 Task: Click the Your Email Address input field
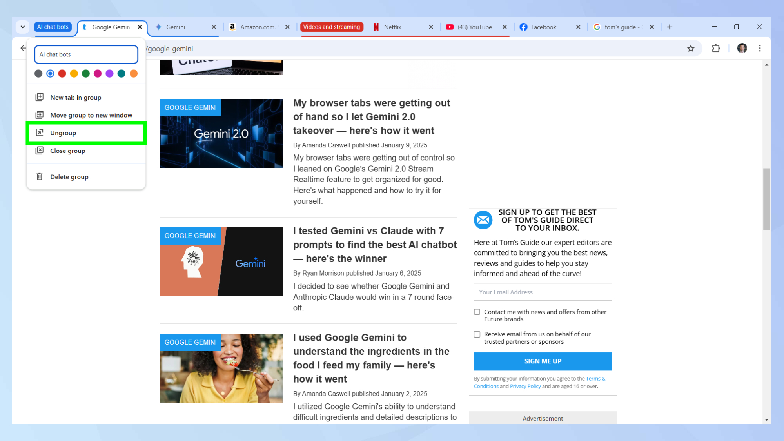[543, 292]
